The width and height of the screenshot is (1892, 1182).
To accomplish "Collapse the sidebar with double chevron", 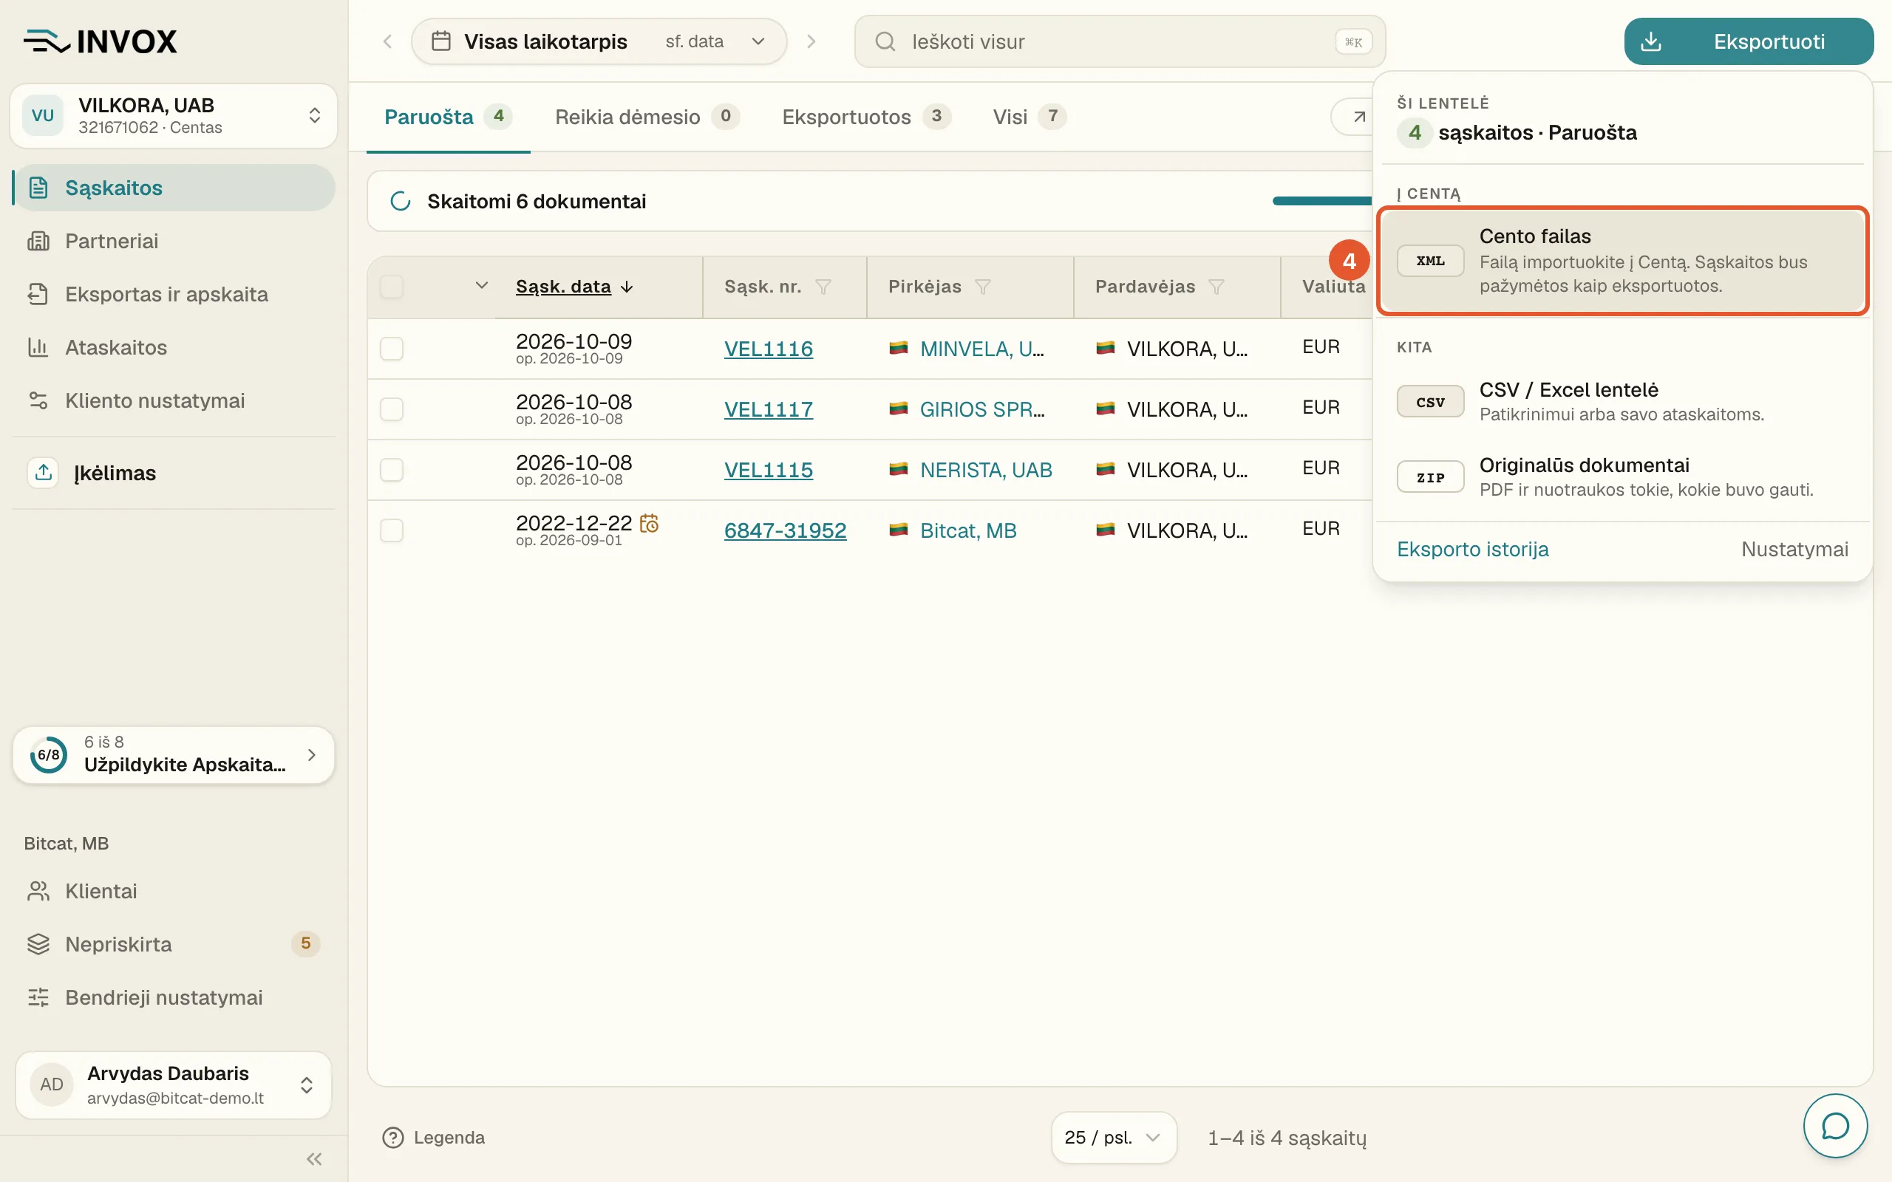I will coord(314,1158).
